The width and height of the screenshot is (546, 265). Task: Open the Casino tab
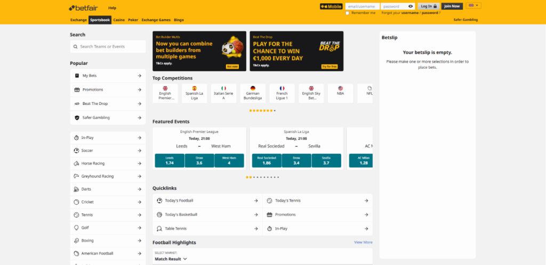(119, 20)
